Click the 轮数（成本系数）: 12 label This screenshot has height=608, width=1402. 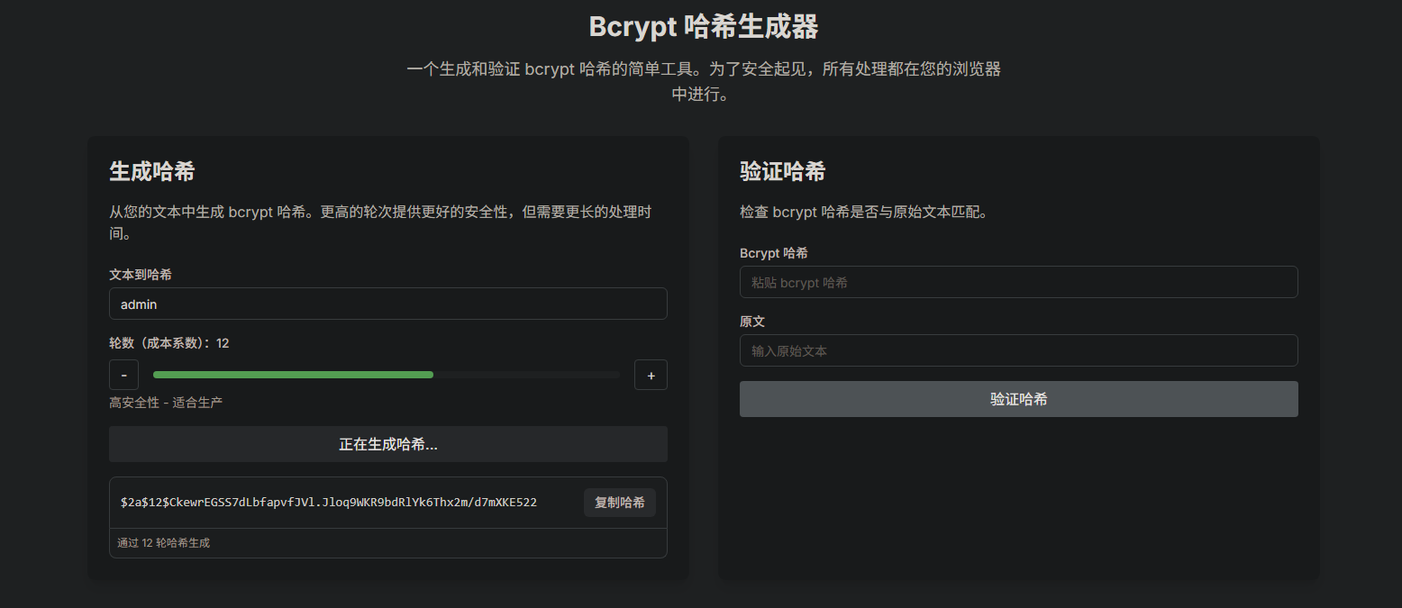pos(169,343)
